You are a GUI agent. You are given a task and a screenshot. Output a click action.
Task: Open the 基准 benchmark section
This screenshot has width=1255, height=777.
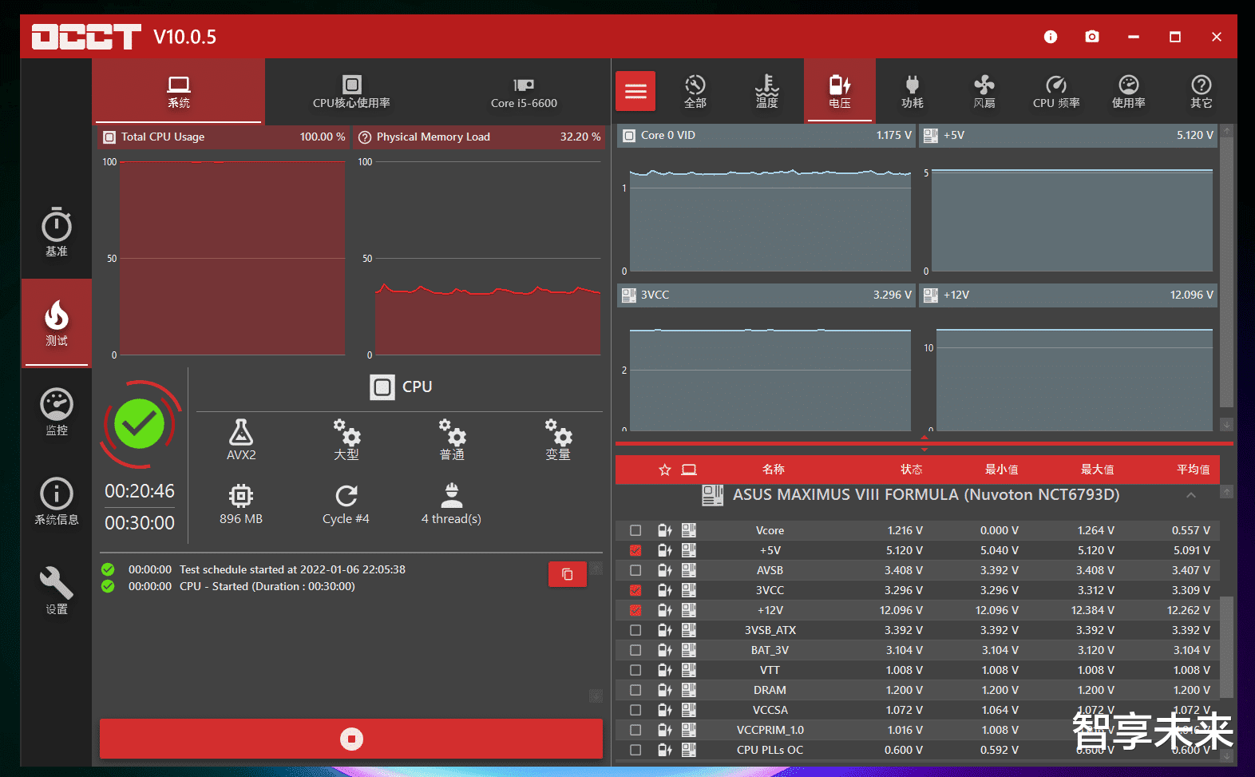(57, 232)
